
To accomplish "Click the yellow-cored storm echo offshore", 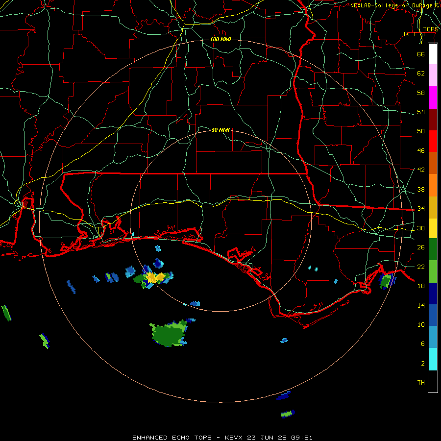I will [x=153, y=278].
